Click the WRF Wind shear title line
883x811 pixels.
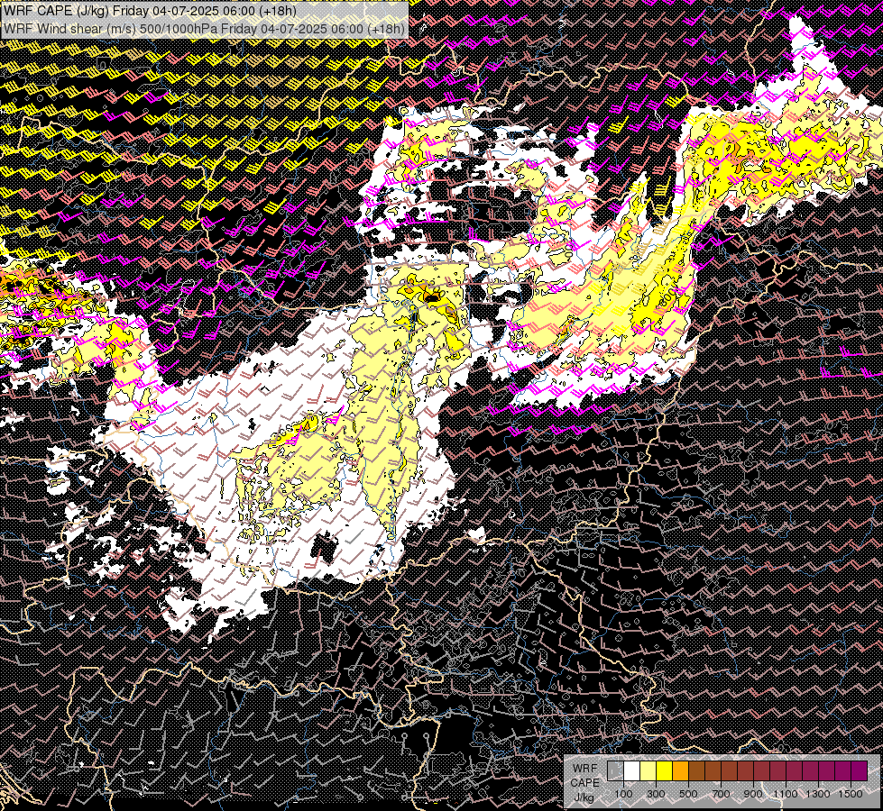(204, 28)
